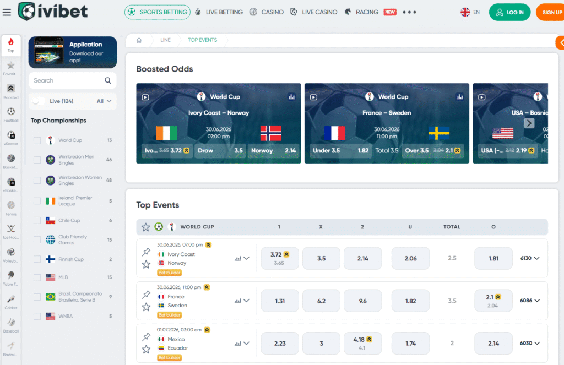
Task: Check the MLB checkbox
Action: click(x=37, y=277)
